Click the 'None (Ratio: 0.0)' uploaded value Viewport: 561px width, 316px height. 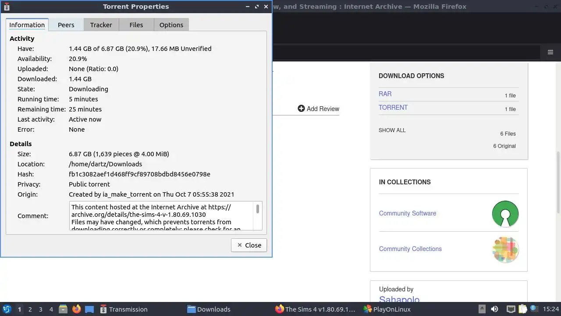(93, 69)
